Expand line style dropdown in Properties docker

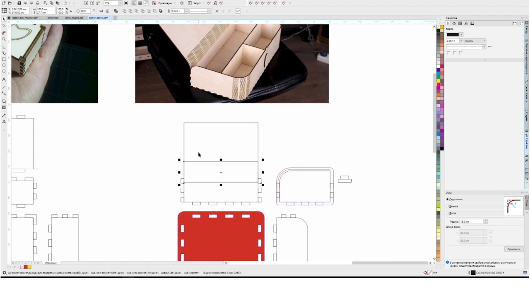pyautogui.click(x=484, y=47)
